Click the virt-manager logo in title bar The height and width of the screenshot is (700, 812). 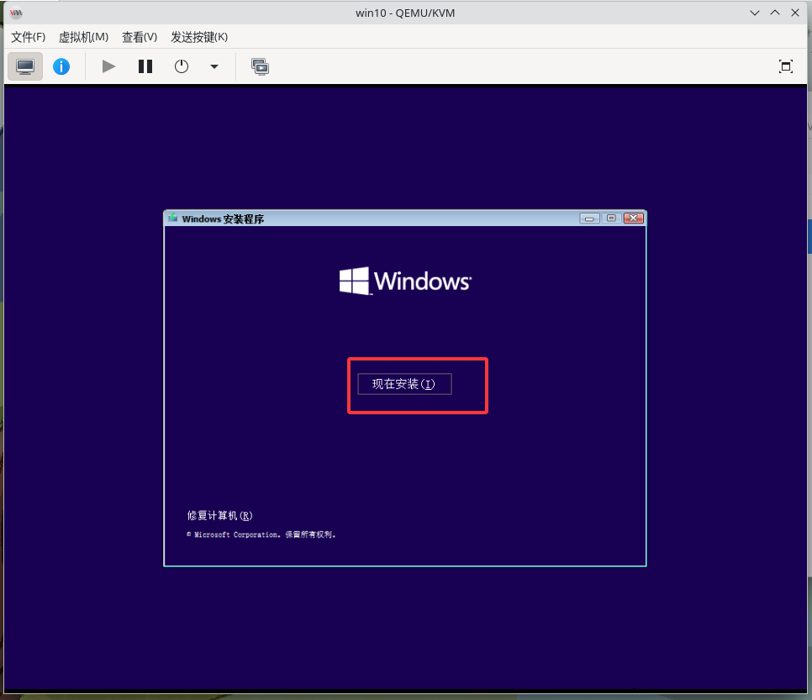[16, 13]
